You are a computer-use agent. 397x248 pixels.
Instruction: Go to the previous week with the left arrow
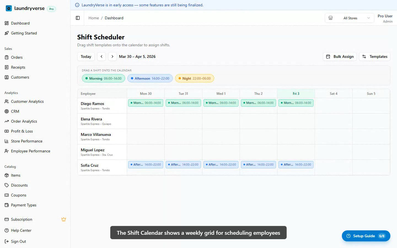coord(101,56)
